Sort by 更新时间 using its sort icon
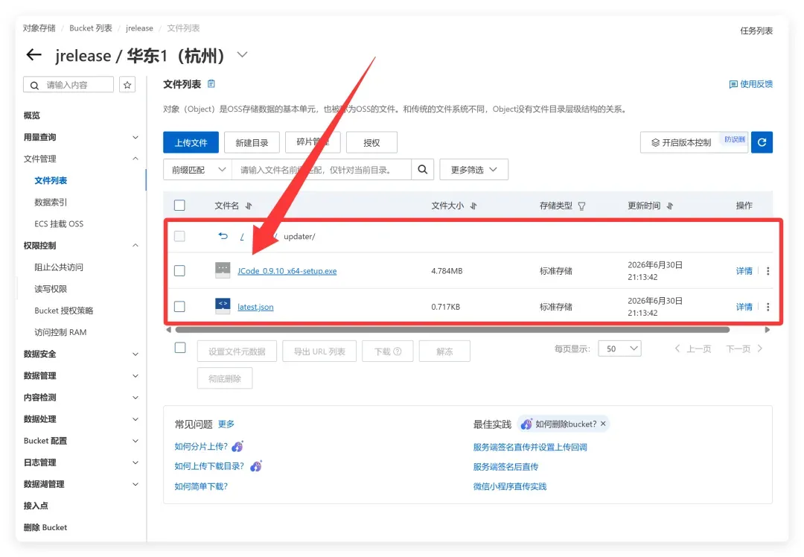The width and height of the screenshot is (804, 557). (670, 206)
